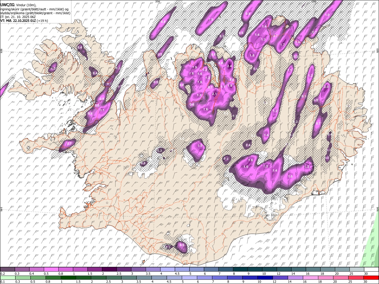
Task: Click the "slydda/snjókoma" legend description line
Action: (35, 13)
